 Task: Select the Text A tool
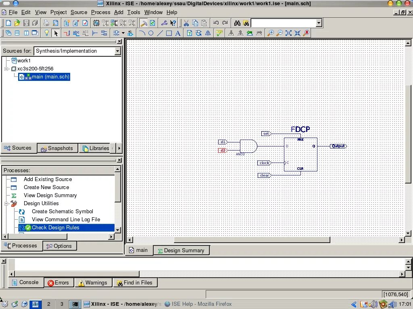tap(178, 33)
